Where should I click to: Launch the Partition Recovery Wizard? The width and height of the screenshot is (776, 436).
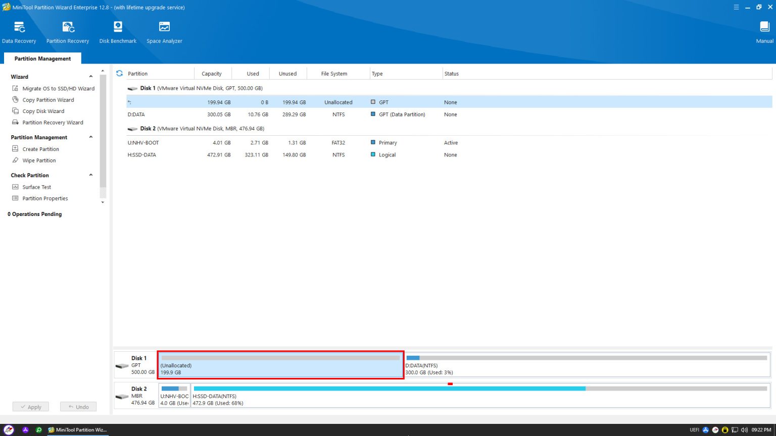[x=53, y=122]
